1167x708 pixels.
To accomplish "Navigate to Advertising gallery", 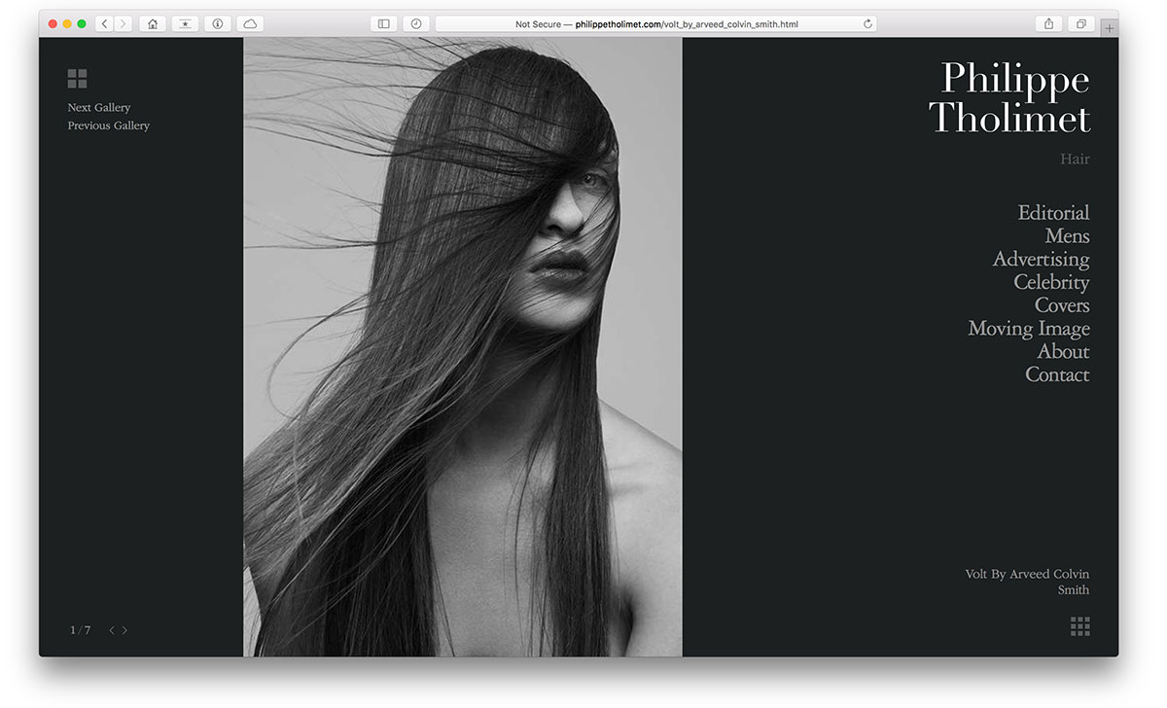I will (x=1041, y=260).
